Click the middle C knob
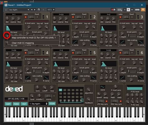 39,95
